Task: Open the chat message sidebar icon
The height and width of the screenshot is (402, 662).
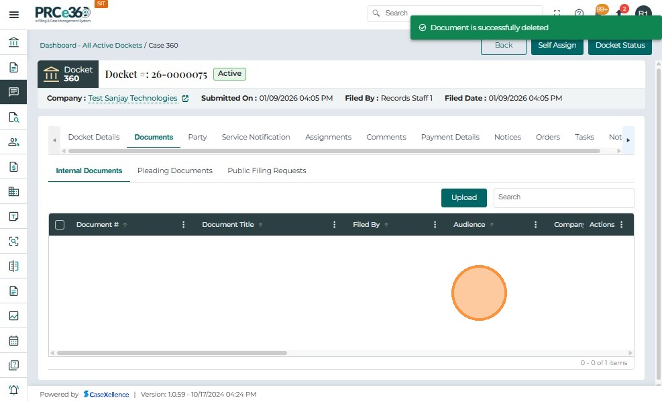Action: pyautogui.click(x=13, y=92)
